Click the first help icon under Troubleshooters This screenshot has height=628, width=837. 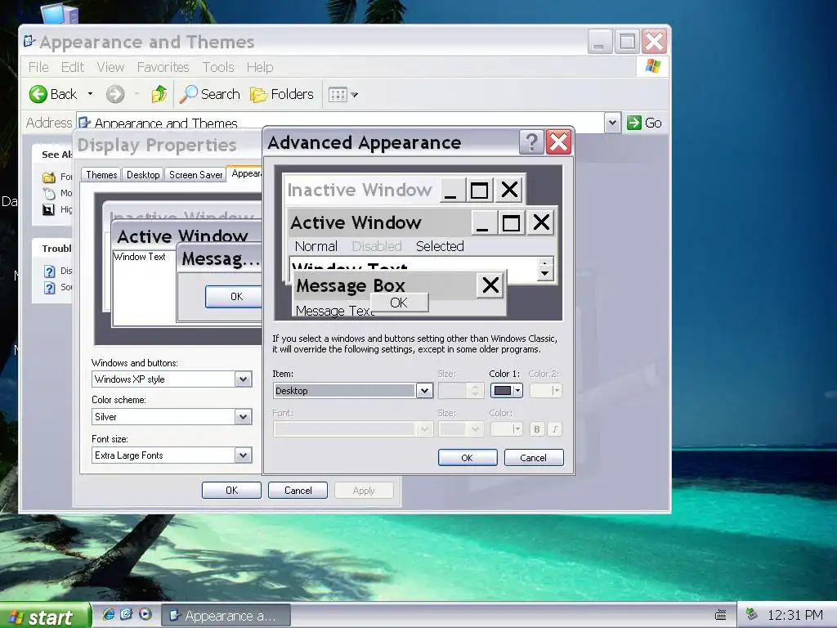(49, 271)
